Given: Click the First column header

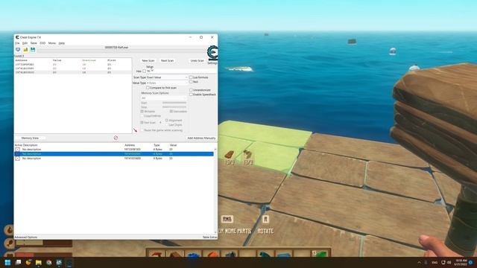Looking at the screenshot, I should click(x=112, y=60).
